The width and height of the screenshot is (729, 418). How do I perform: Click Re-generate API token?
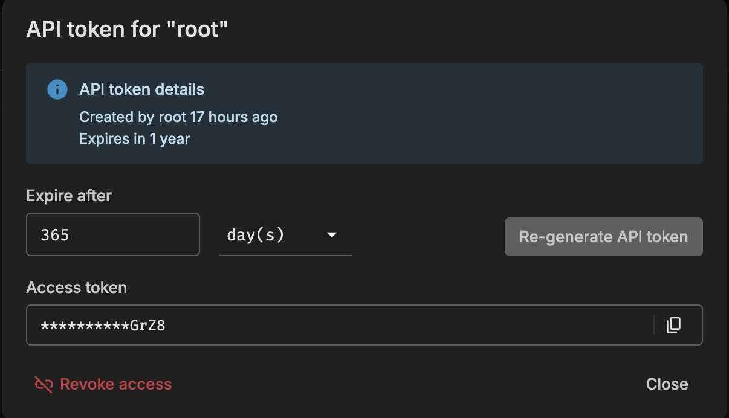coord(603,236)
